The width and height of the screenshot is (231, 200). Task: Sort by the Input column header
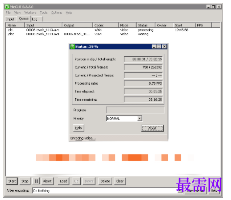[x=44, y=25]
